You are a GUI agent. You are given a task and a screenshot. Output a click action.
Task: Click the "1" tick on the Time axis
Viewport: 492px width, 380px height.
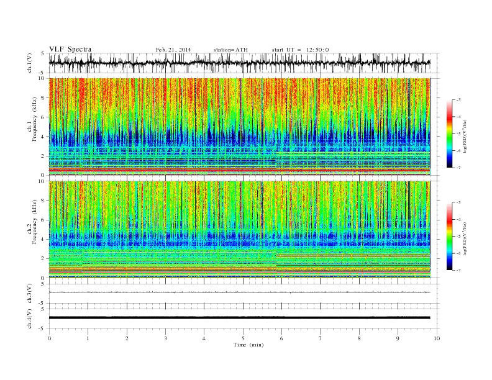tap(88, 338)
